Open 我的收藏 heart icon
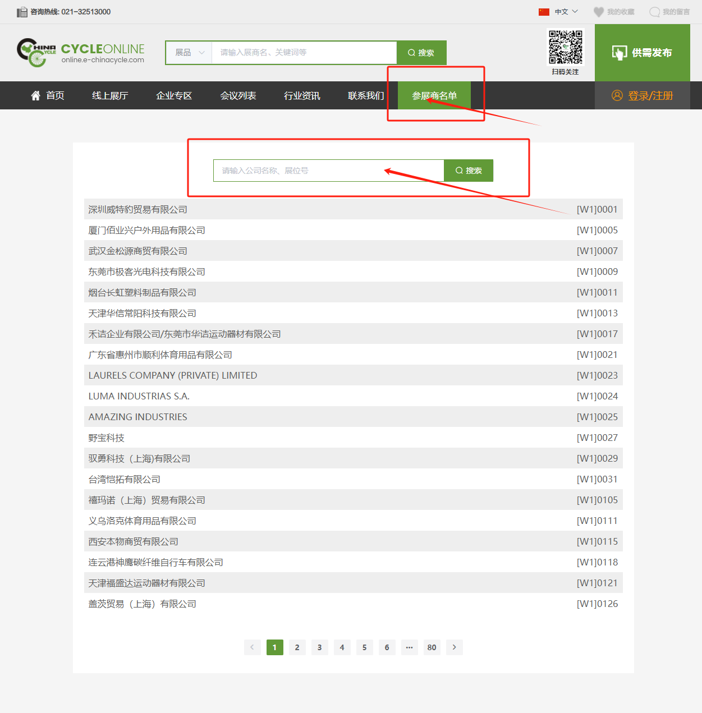Viewport: 702px width, 713px height. pos(599,12)
